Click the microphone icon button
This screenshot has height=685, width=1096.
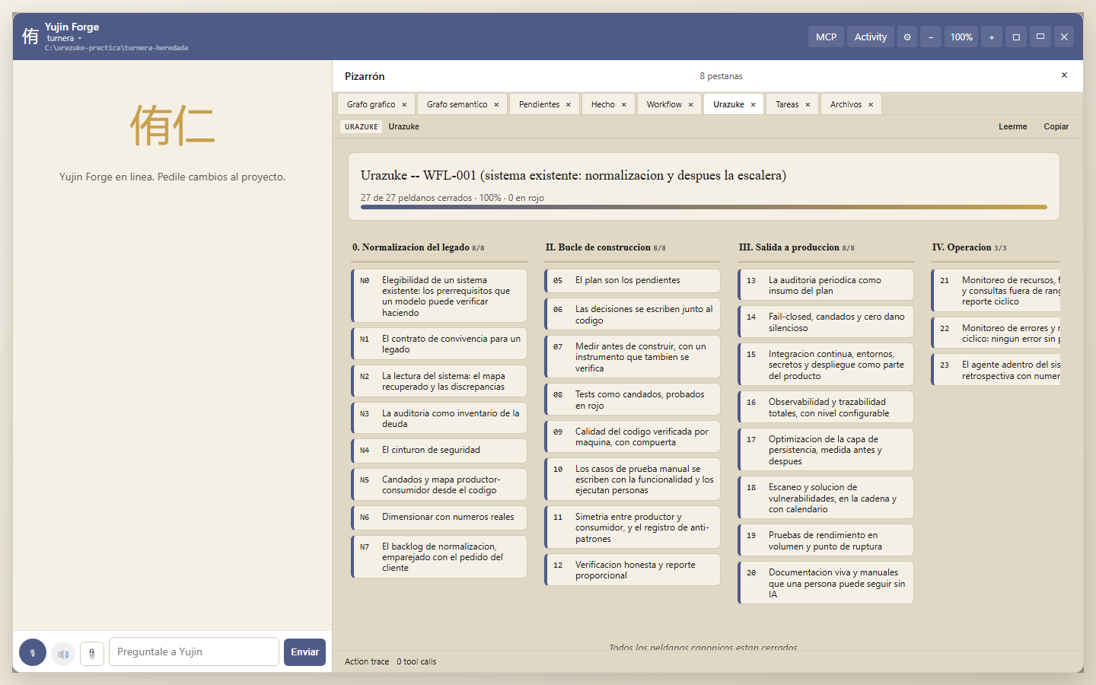[x=33, y=652]
